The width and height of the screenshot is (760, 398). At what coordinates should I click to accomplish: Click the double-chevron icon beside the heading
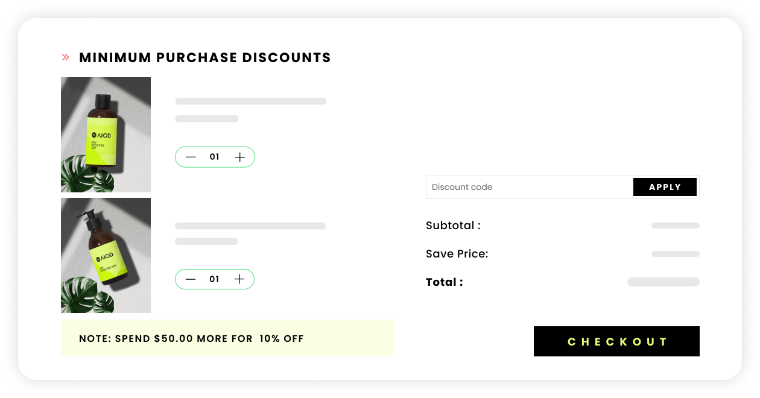(65, 56)
